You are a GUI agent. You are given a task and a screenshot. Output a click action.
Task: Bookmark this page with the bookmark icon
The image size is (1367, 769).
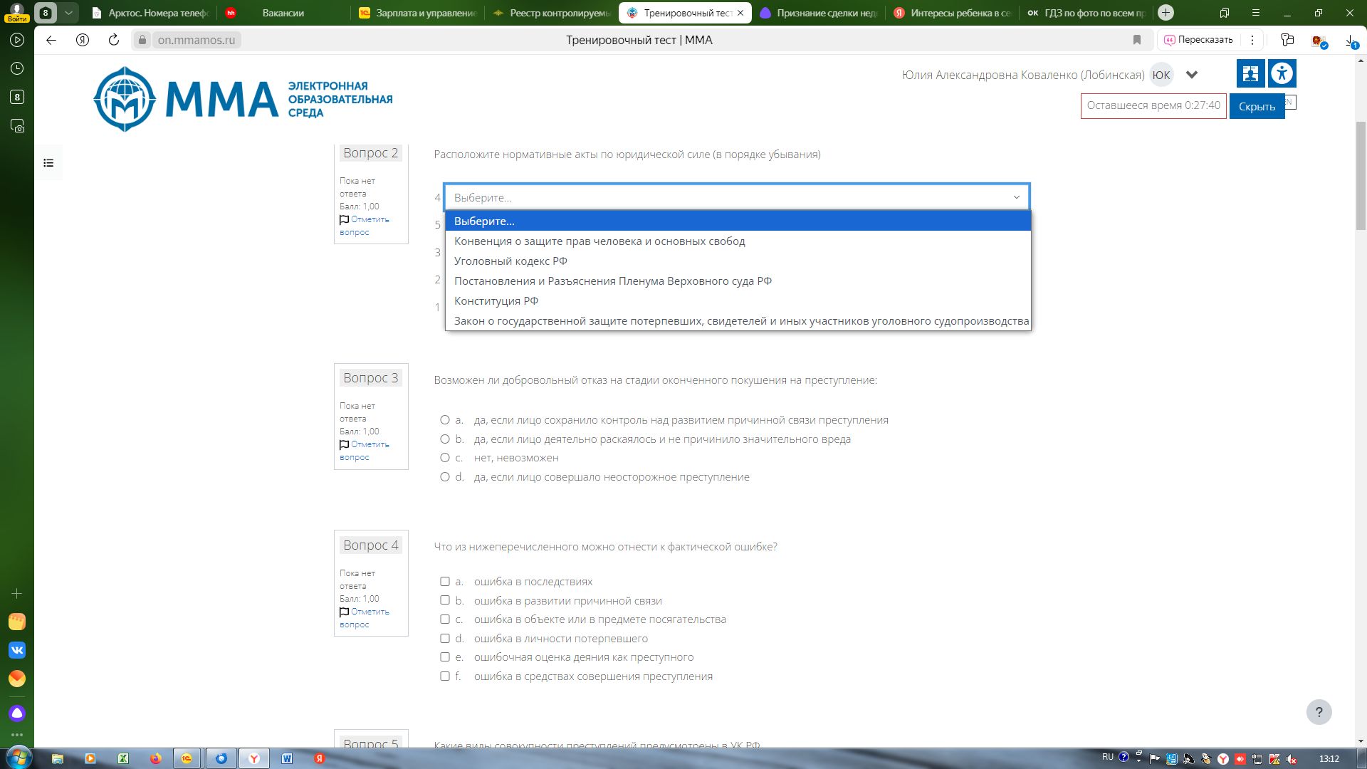(1137, 40)
